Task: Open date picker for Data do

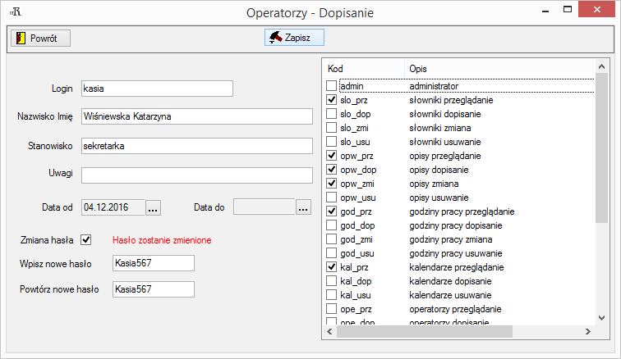Action: 303,207
